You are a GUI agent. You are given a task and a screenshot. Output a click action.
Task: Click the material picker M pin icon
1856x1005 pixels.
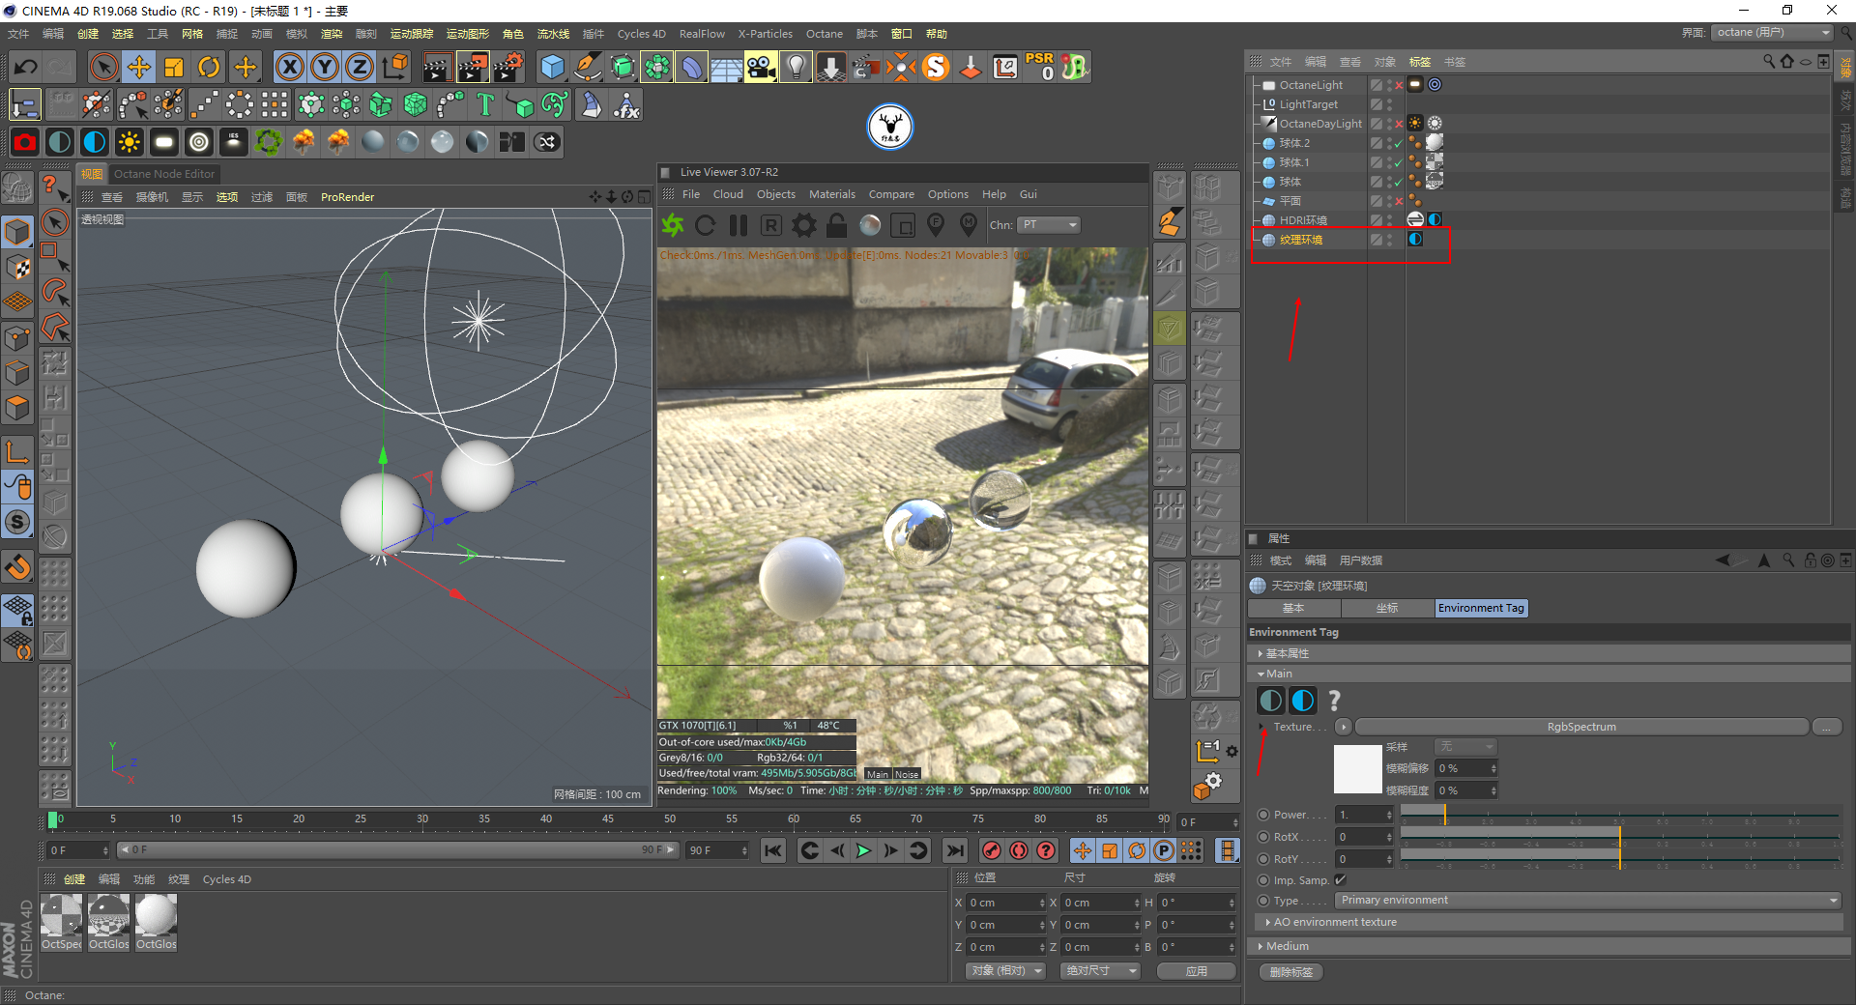(x=969, y=225)
